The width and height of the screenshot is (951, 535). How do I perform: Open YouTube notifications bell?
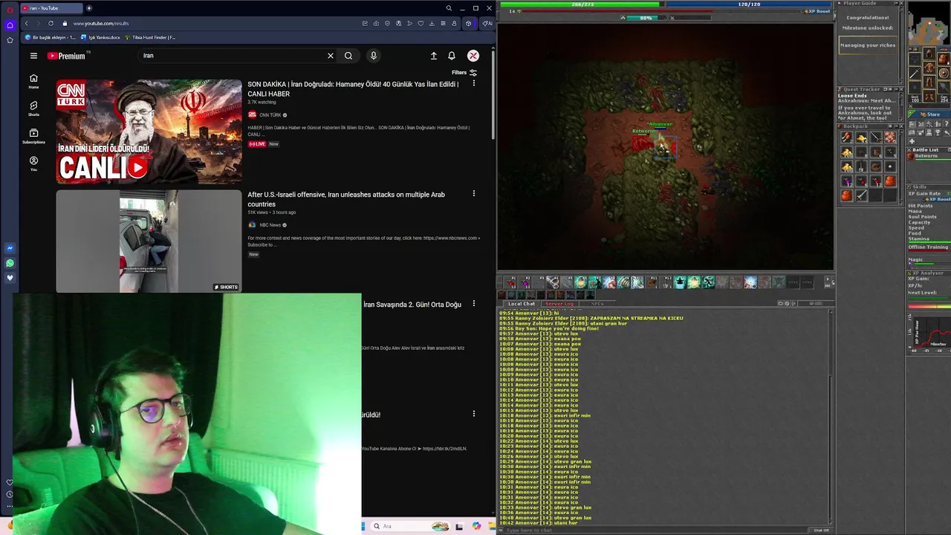pyautogui.click(x=452, y=56)
